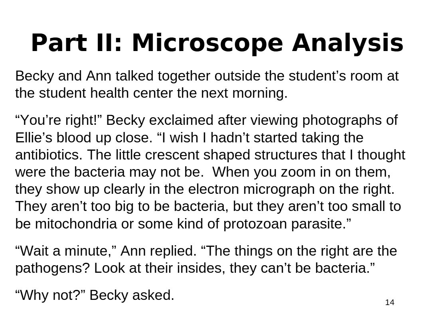Click the "Part II: Microscope Analysis" slide title
The width and height of the screenshot is (431, 323).
point(217,43)
